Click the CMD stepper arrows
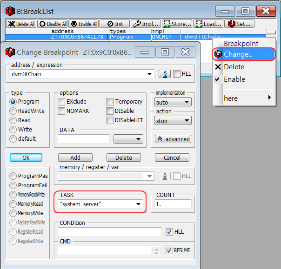281x269 pixels. [x=156, y=250]
